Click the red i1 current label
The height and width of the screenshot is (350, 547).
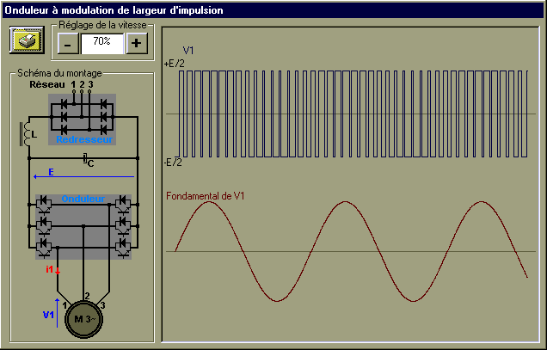coord(49,269)
